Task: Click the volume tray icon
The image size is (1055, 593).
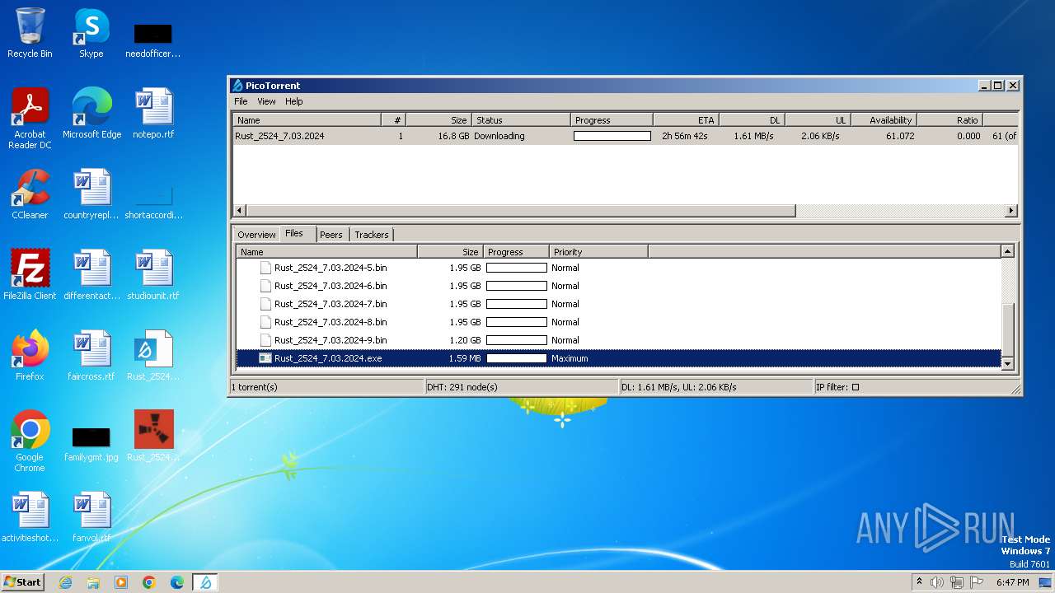Action: click(x=937, y=582)
